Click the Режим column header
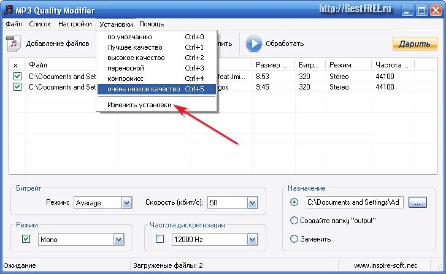The width and height of the screenshot is (446, 274). (348, 65)
